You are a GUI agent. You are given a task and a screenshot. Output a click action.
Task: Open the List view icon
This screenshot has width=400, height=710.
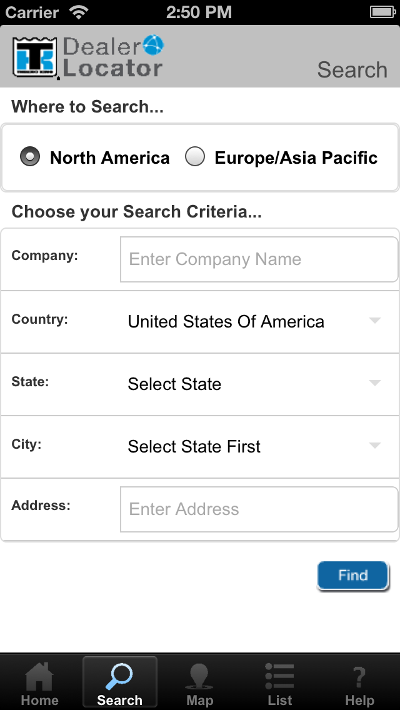(x=279, y=677)
